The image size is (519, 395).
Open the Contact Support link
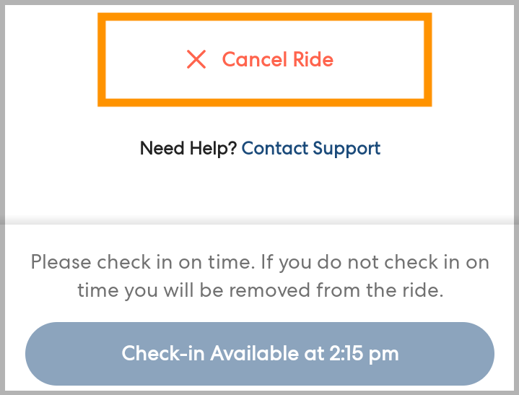coord(310,149)
